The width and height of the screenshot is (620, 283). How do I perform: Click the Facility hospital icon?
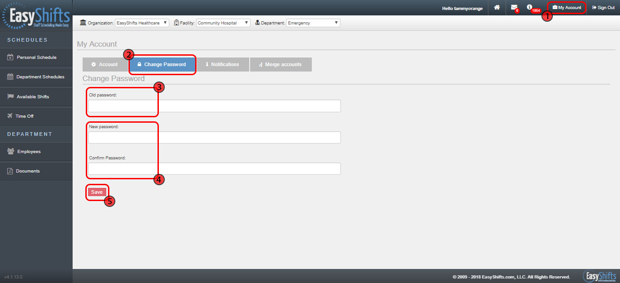(177, 23)
